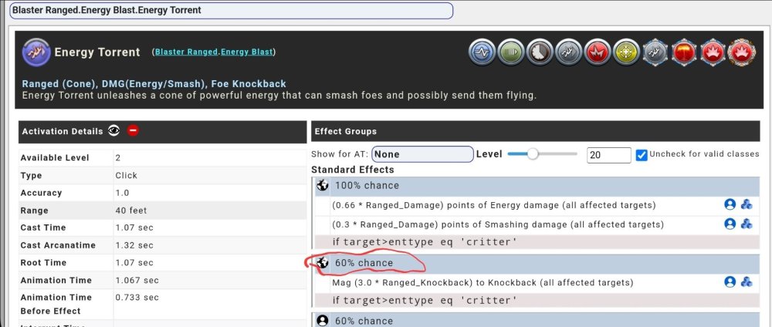This screenshot has height=327, width=772.
Task: Click the blue Endurance Reduction enhancement icon
Action: (482, 52)
